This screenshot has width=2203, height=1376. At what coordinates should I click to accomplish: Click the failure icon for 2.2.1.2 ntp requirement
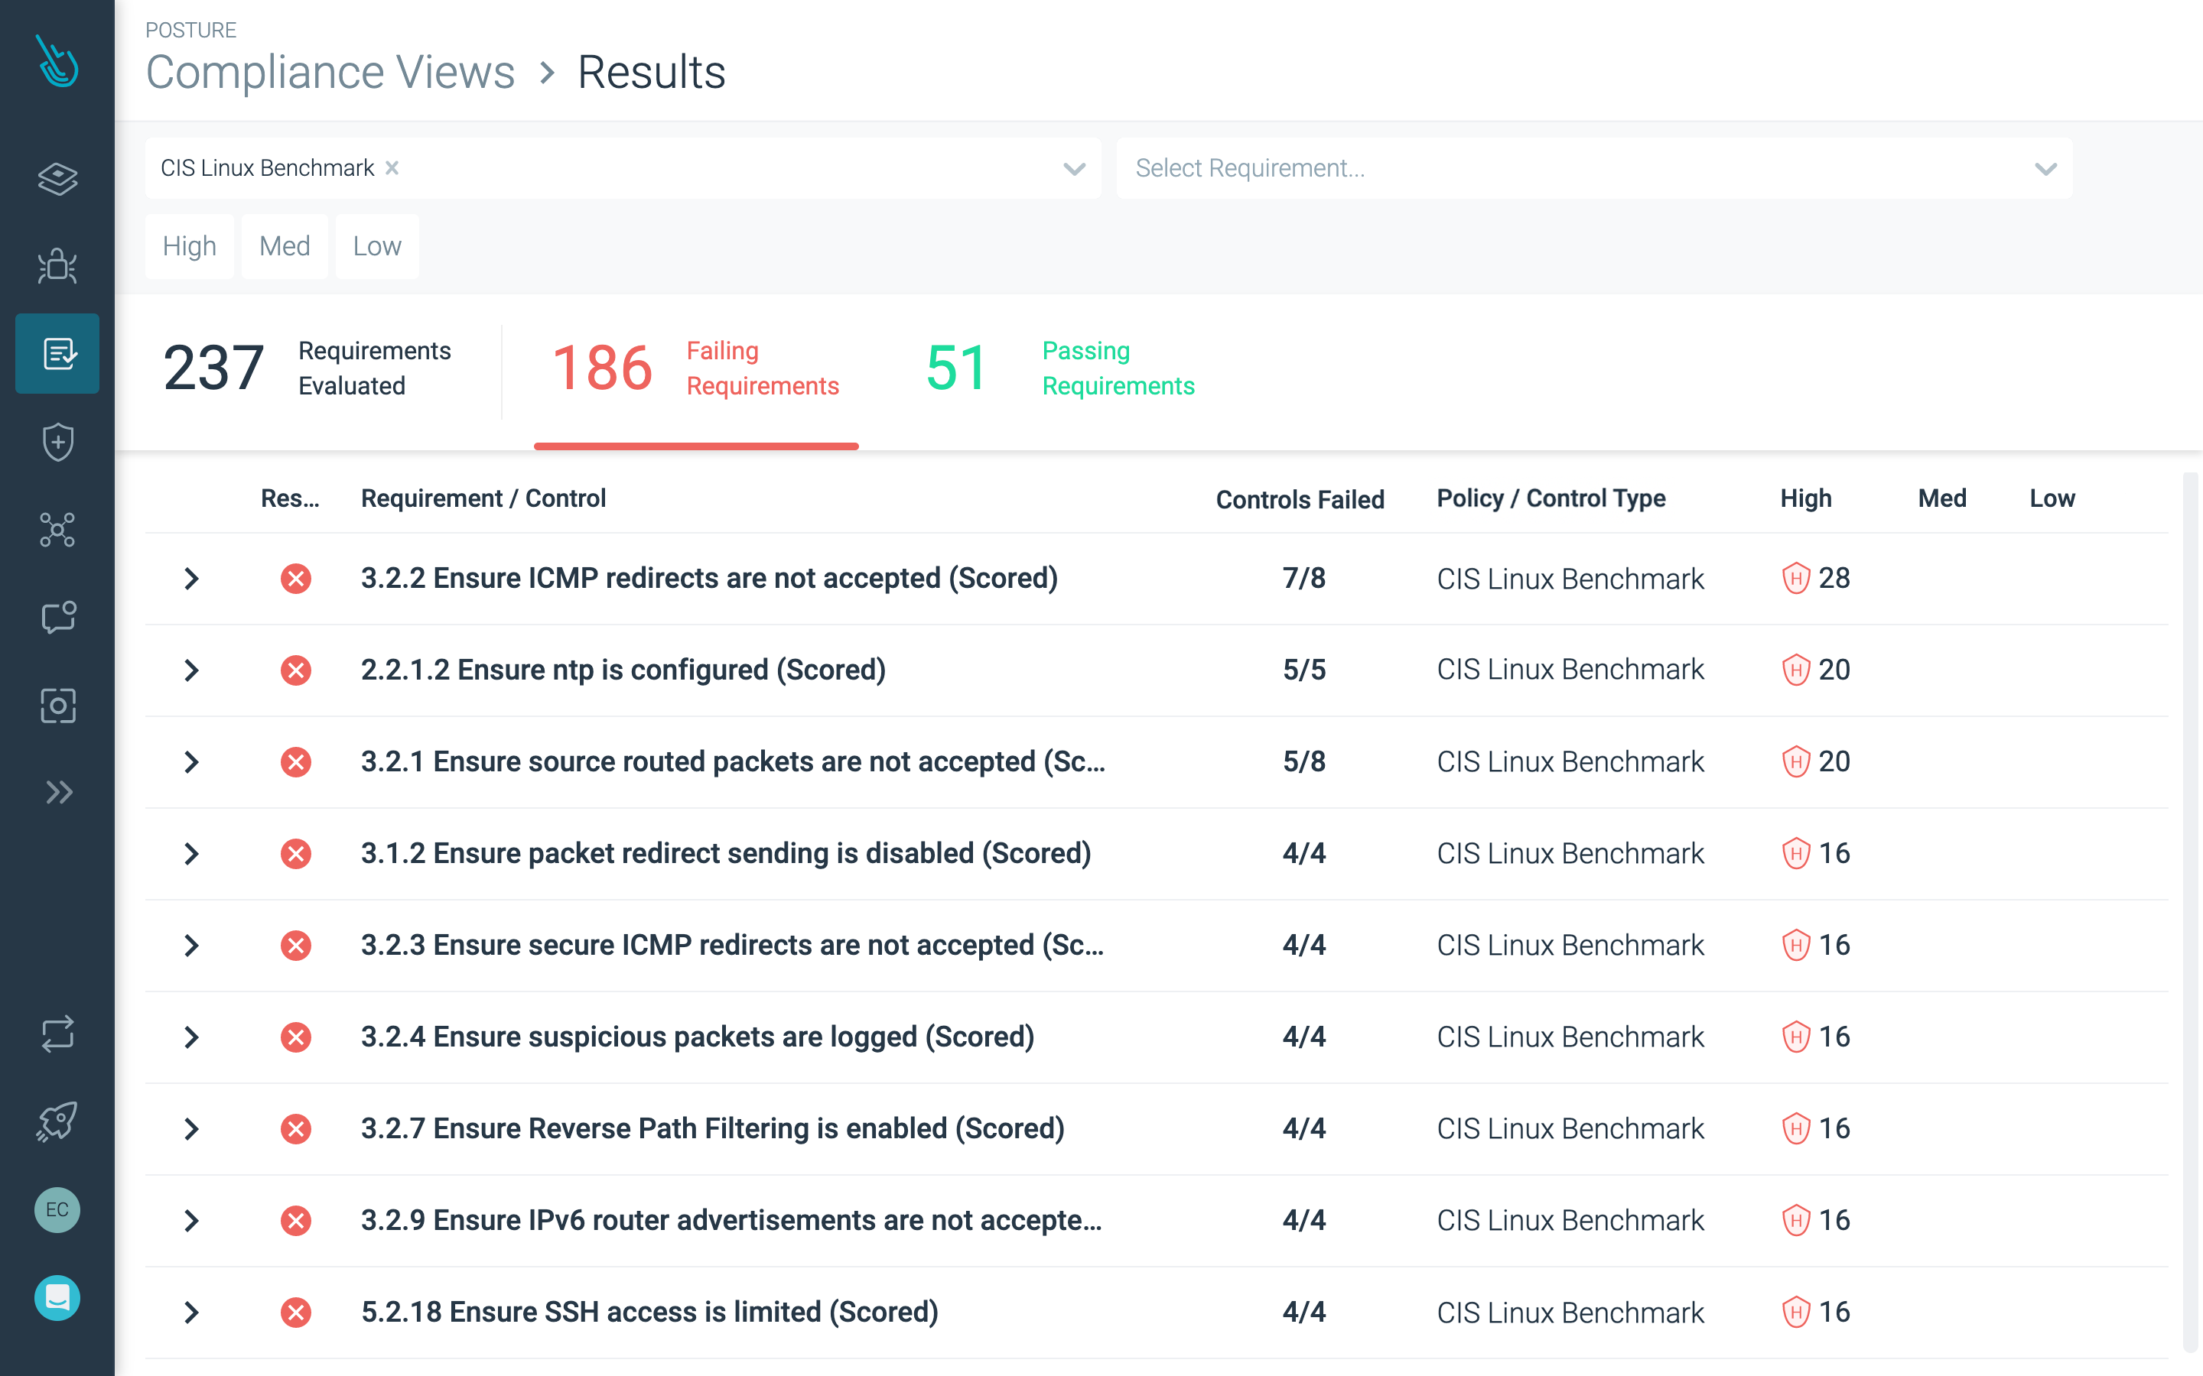click(294, 669)
